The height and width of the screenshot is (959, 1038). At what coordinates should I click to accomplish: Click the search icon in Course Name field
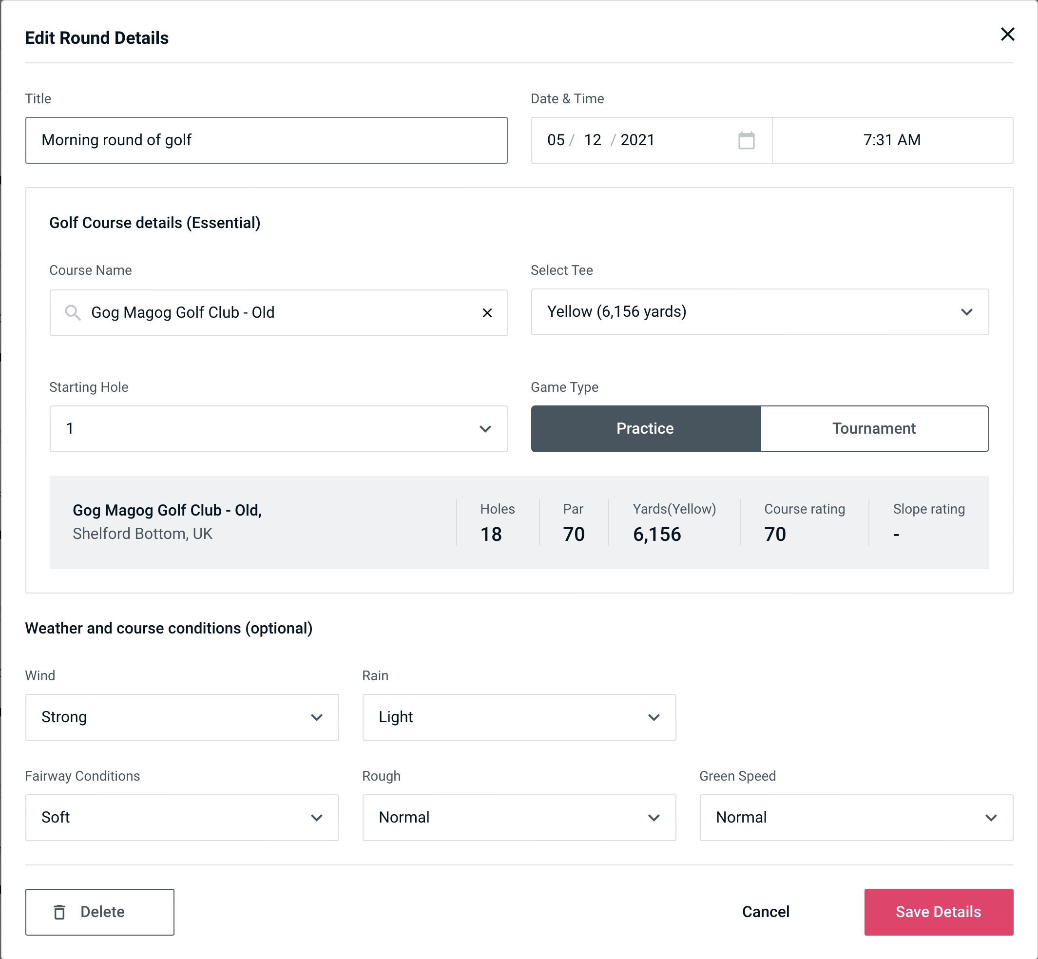[72, 312]
